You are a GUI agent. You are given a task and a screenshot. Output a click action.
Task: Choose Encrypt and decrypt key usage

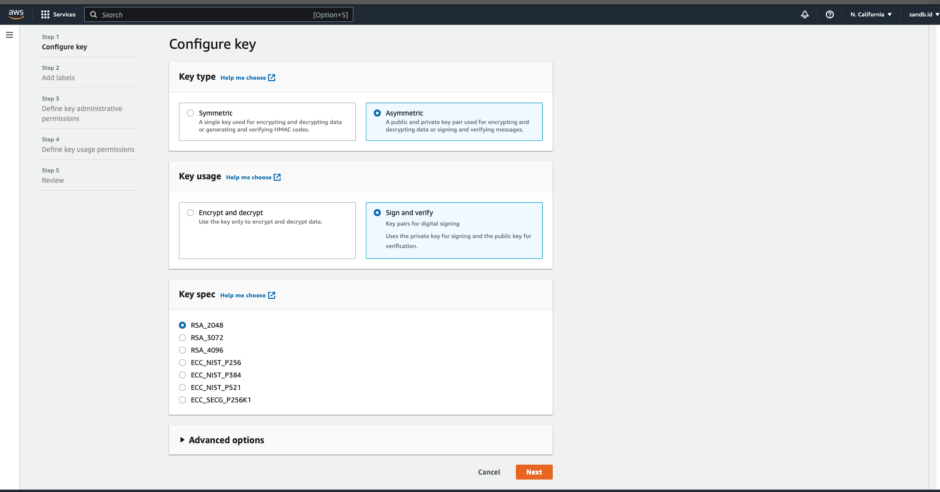190,213
